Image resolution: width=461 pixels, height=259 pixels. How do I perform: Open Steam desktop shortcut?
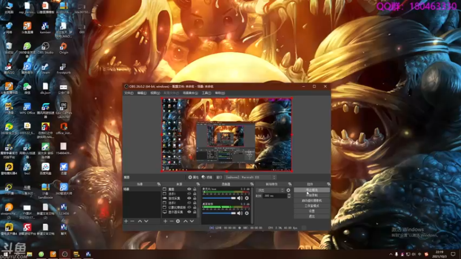coord(46,68)
